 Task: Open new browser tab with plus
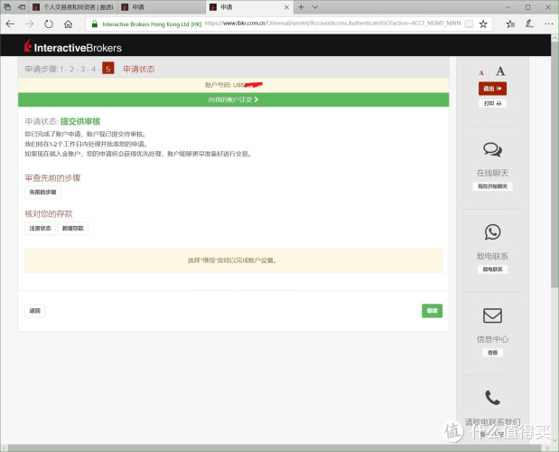(301, 6)
